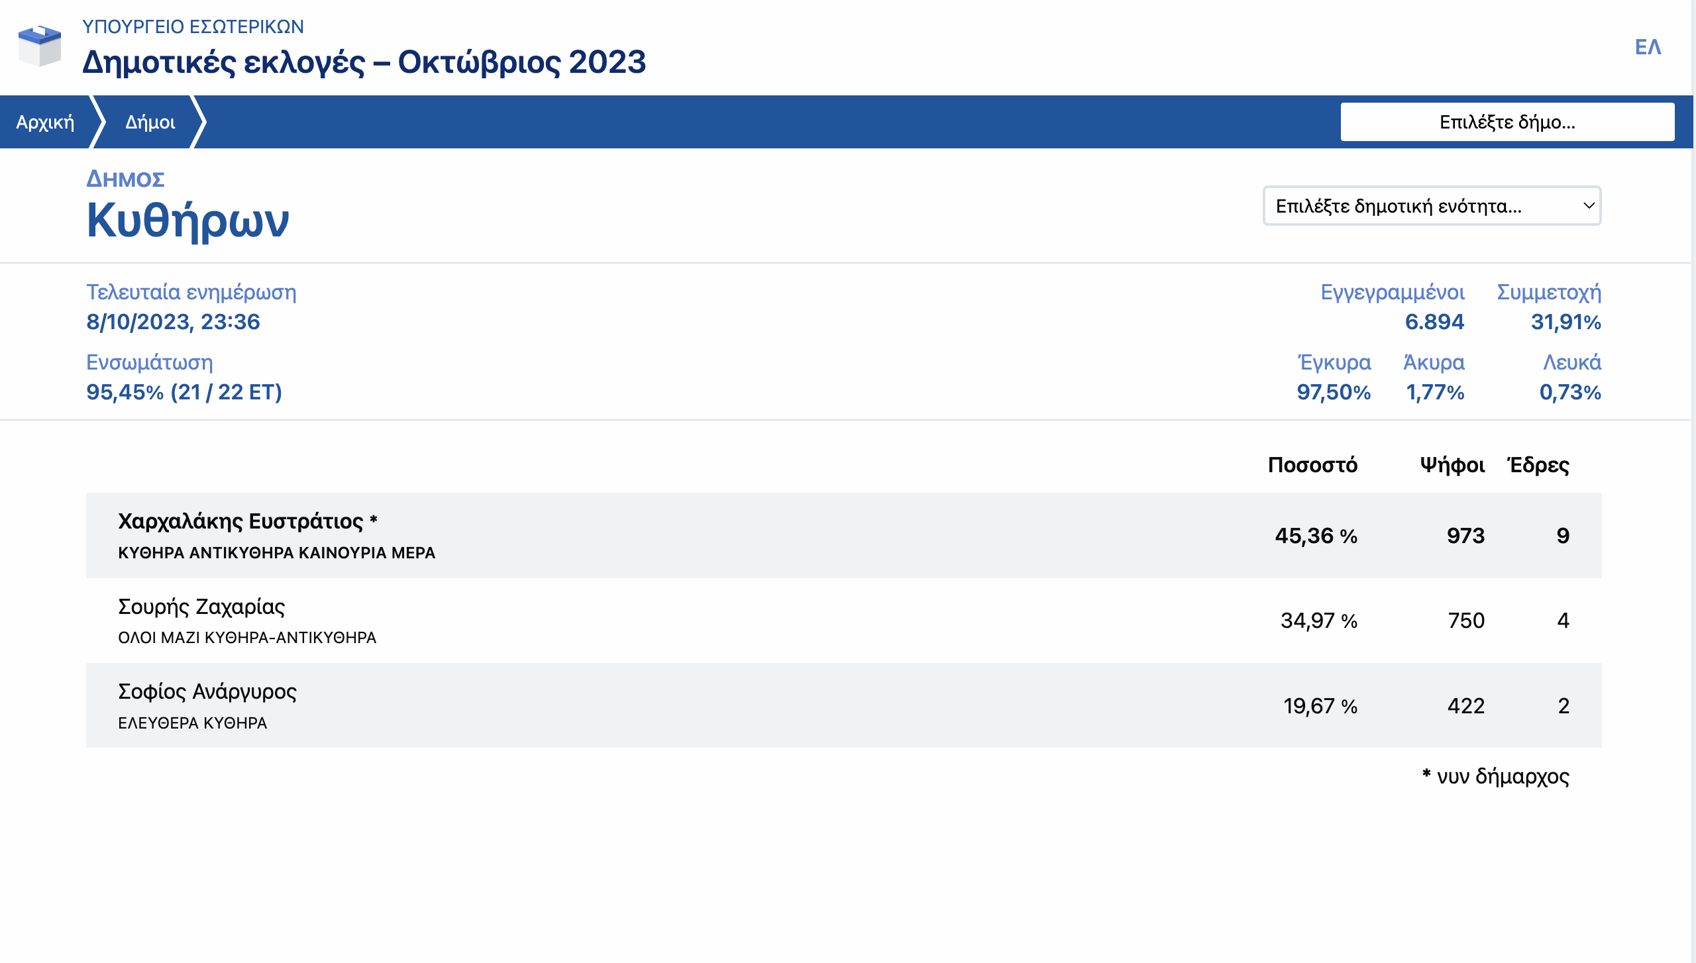Click the ΚΥΘΗΡΑ ΑΝΤΙΚΥΘΗΡΑ ΚΑΙΝΟΥΡΙΑ ΜΕΡΑ party name
This screenshot has height=963, width=1696.
tap(276, 553)
